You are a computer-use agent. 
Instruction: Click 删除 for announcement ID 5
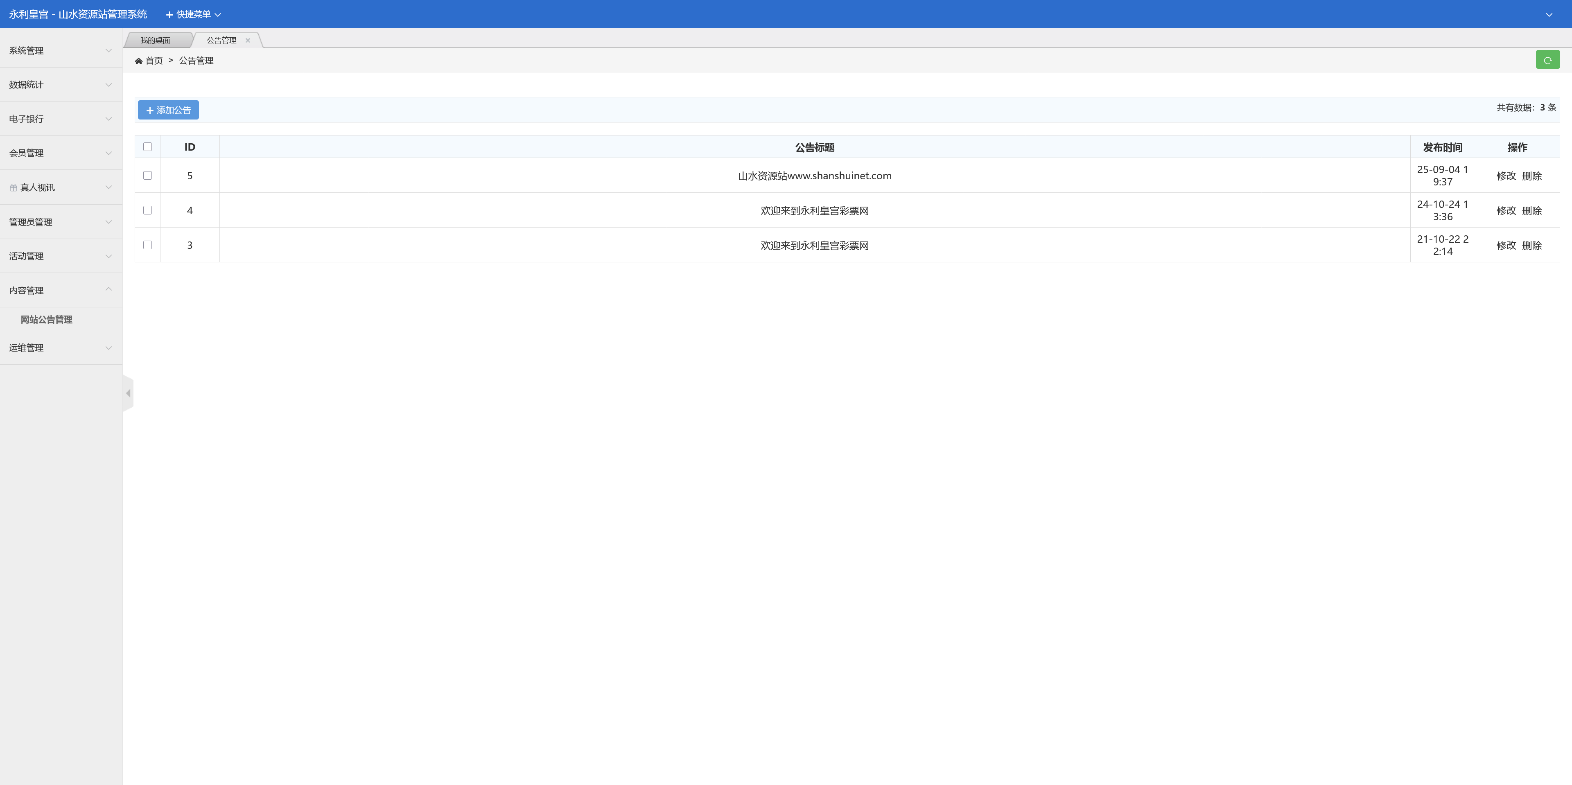pos(1531,176)
